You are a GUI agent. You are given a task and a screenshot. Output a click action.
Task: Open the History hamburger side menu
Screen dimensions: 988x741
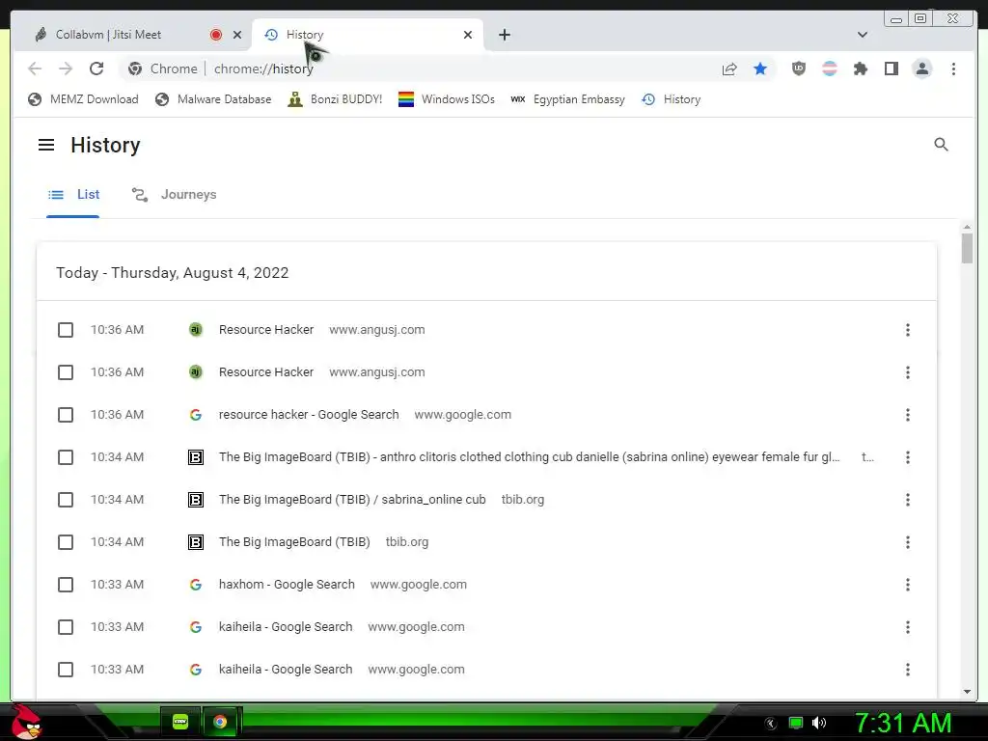pos(46,145)
